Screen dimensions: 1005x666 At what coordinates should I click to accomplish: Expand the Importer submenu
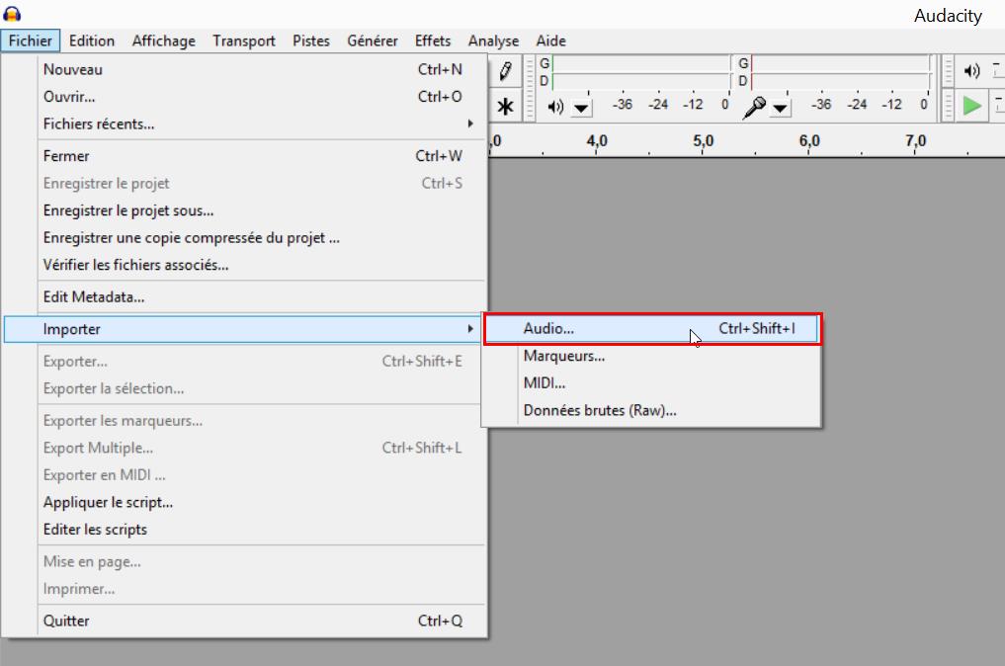tap(242, 329)
